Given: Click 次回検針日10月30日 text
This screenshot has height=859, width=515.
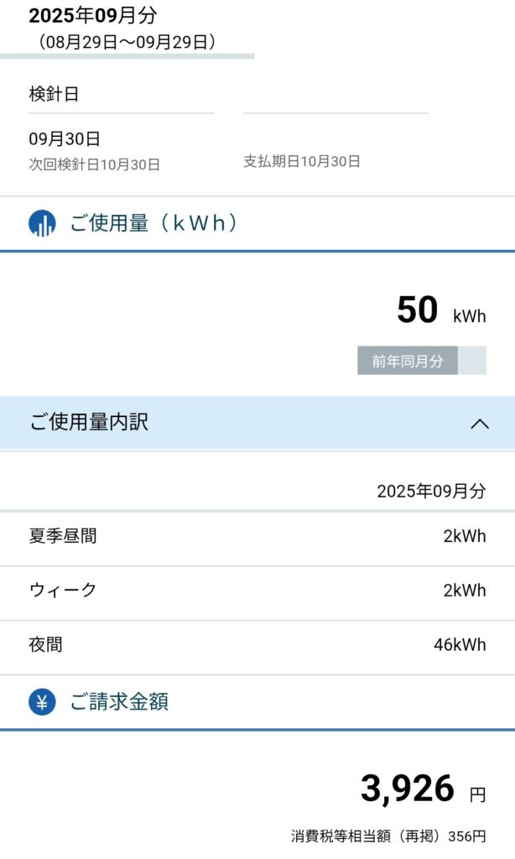Looking at the screenshot, I should pyautogui.click(x=94, y=164).
